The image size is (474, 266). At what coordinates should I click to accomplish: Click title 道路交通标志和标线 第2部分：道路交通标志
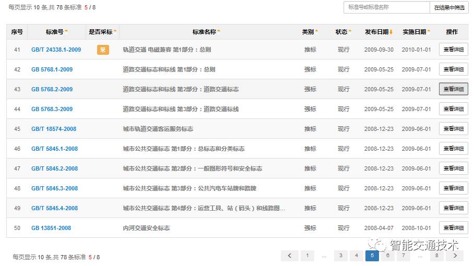click(181, 89)
